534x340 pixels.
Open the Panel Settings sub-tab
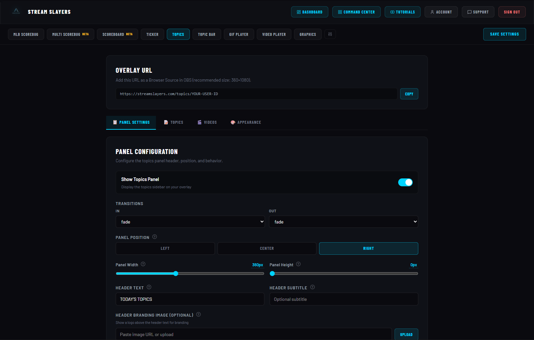[x=131, y=122]
